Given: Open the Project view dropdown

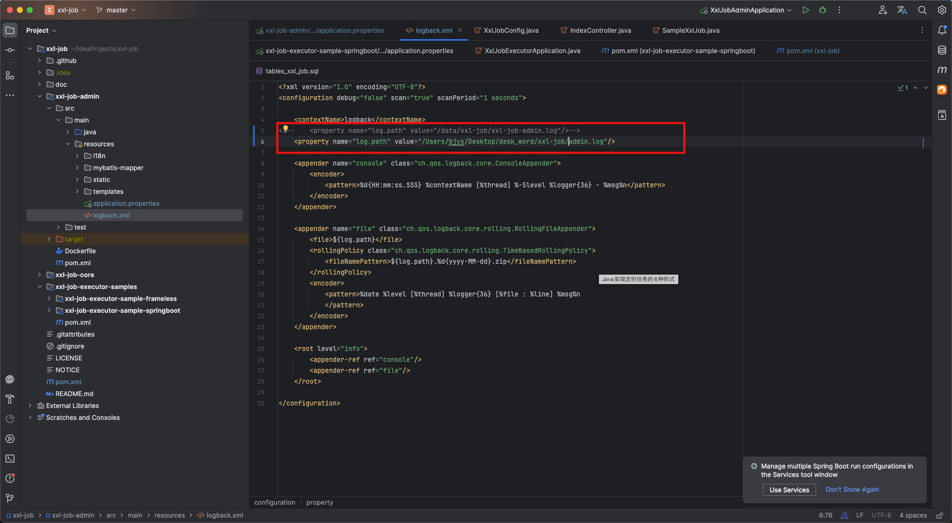Looking at the screenshot, I should [x=41, y=30].
